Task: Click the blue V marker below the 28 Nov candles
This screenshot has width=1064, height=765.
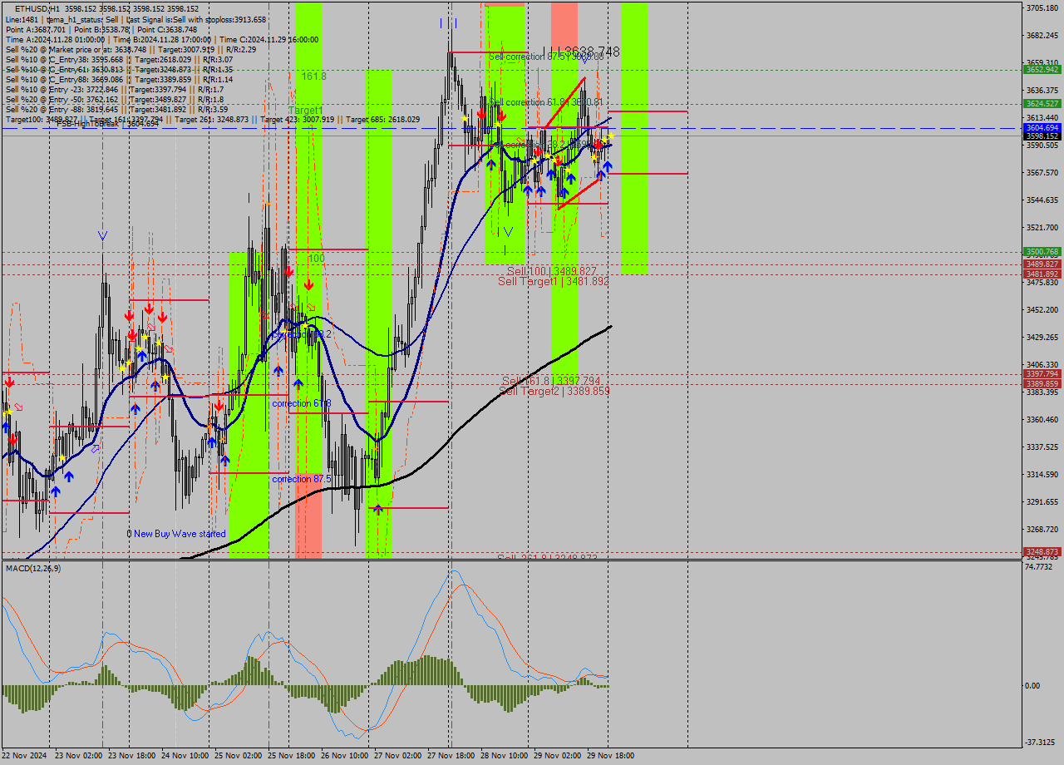Action: tap(507, 232)
